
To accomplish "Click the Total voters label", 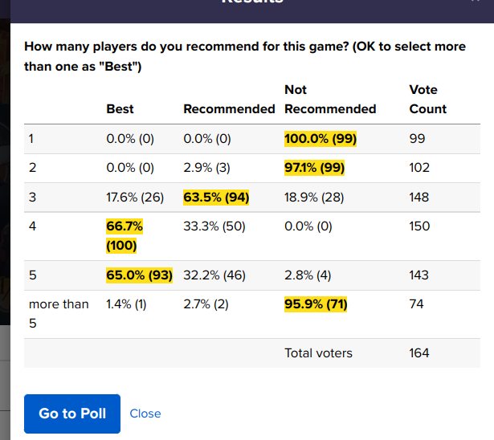I will coord(318,352).
